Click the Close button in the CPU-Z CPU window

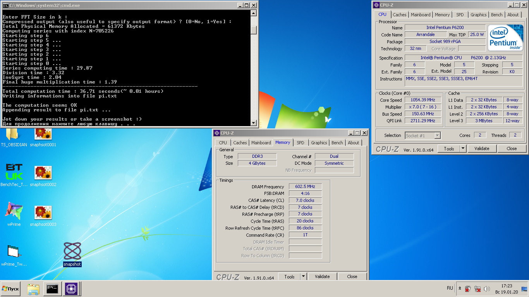pos(512,148)
